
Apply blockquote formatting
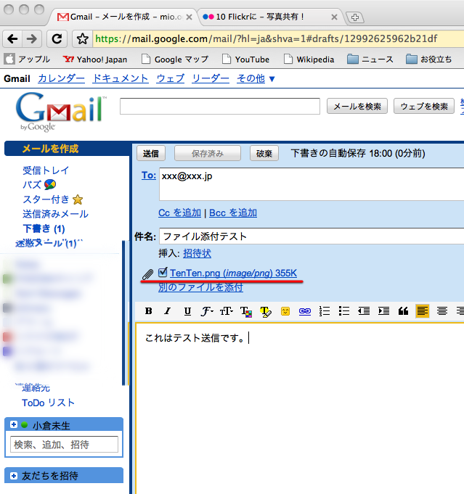pos(403,311)
